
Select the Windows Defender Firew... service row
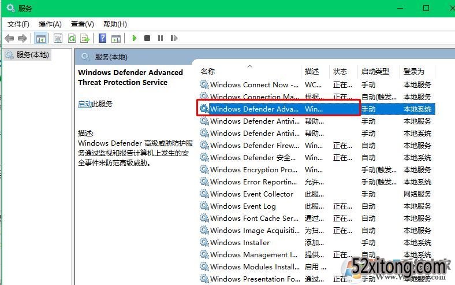317,145
